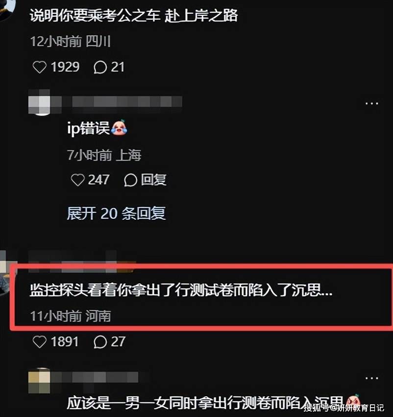
Task: Click the 1929 like count
Action: click(x=65, y=67)
